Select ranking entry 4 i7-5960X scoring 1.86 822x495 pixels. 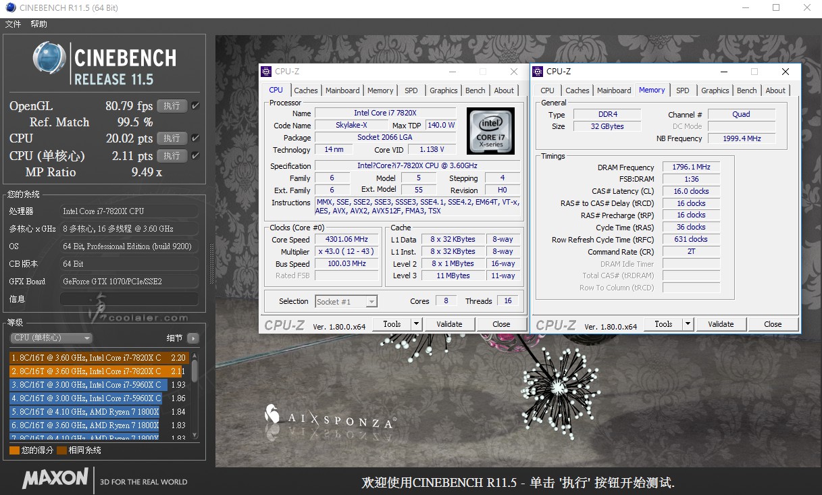(x=99, y=398)
